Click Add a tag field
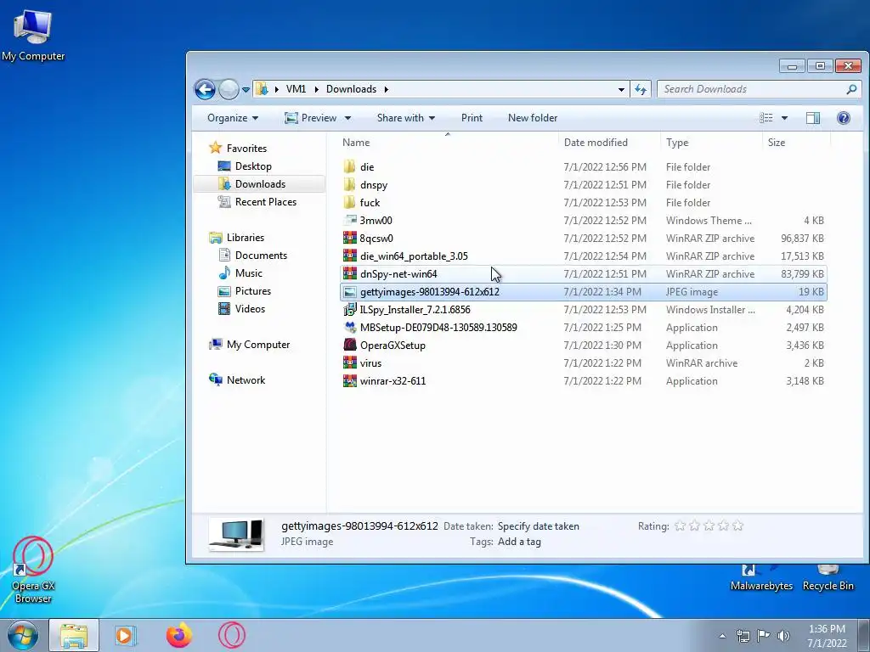870x652 pixels. (x=519, y=542)
